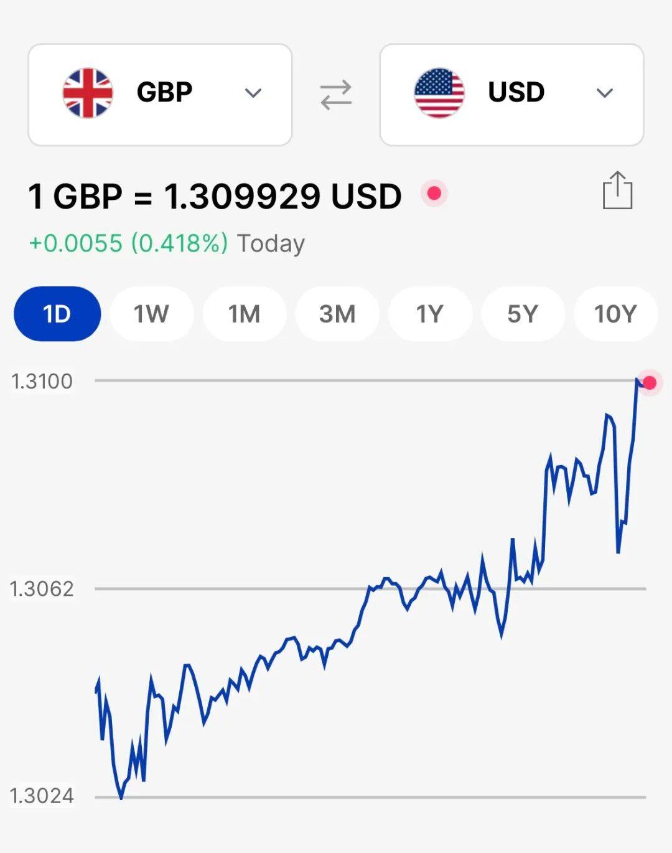The image size is (672, 853).
Task: Click the 1.3062 gridline label
Action: pyautogui.click(x=42, y=588)
